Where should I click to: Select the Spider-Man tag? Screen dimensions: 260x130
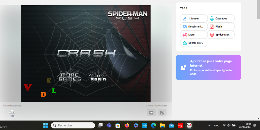221,35
